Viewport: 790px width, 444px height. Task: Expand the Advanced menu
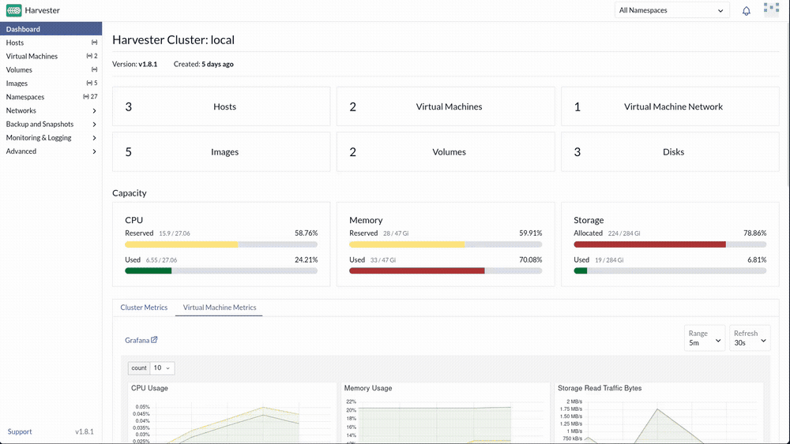click(x=94, y=151)
